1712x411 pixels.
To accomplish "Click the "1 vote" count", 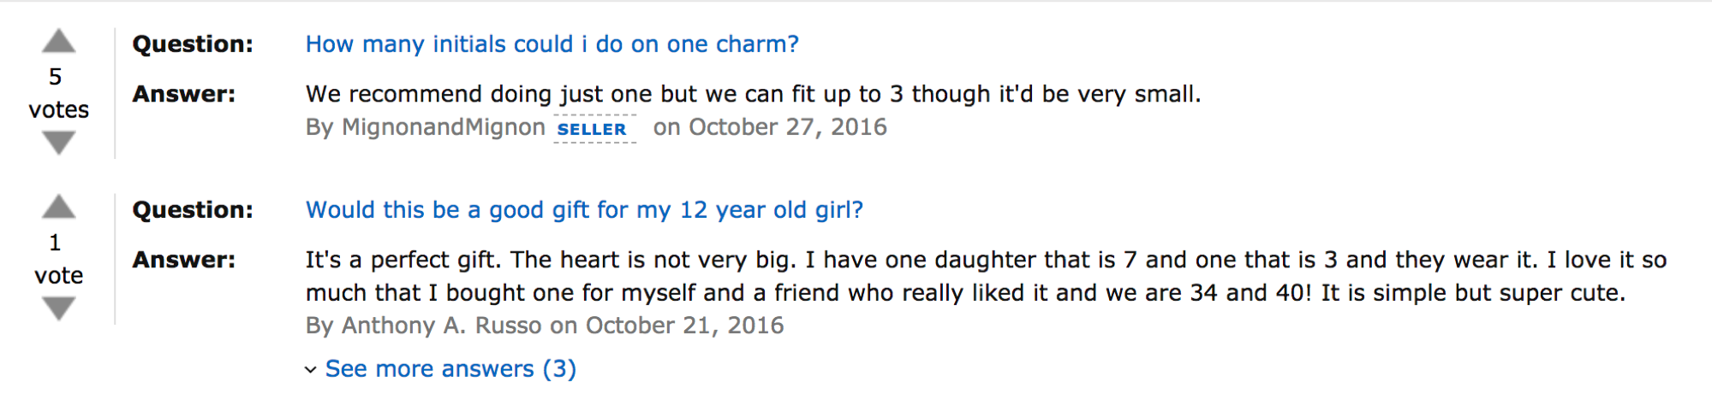I will [x=58, y=259].
